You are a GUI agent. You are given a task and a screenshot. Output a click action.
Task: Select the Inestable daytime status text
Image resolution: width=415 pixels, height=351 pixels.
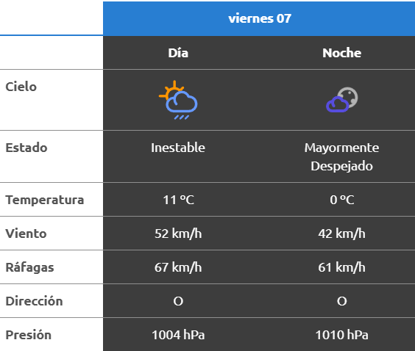pyautogui.click(x=178, y=148)
